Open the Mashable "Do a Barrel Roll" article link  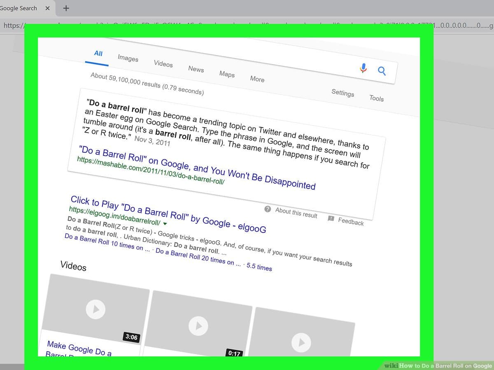tap(197, 168)
